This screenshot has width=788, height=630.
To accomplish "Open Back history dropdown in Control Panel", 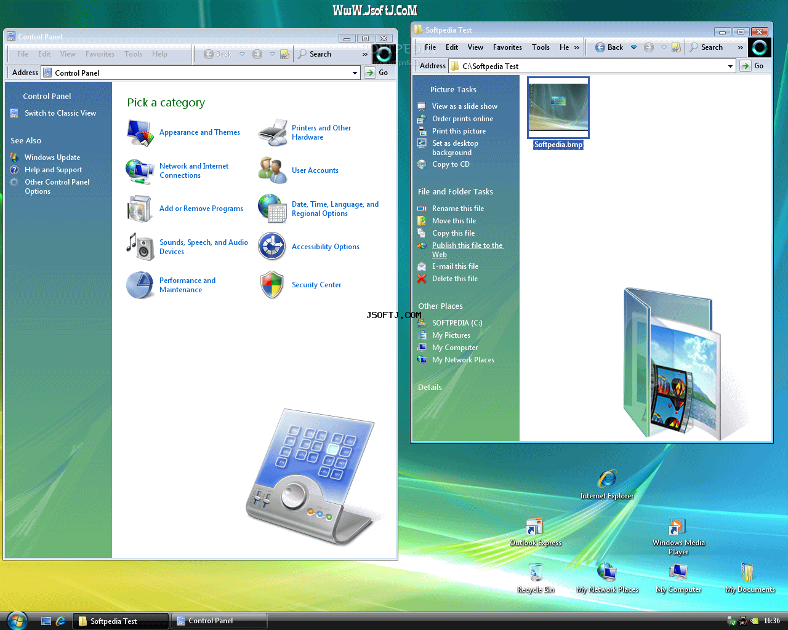I will [x=242, y=54].
